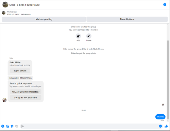This screenshot has width=170, height=131.
Task: Choose a GIF icon
Action: click(17, 126)
